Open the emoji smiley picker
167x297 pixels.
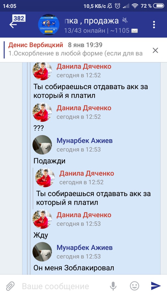click(x=134, y=286)
